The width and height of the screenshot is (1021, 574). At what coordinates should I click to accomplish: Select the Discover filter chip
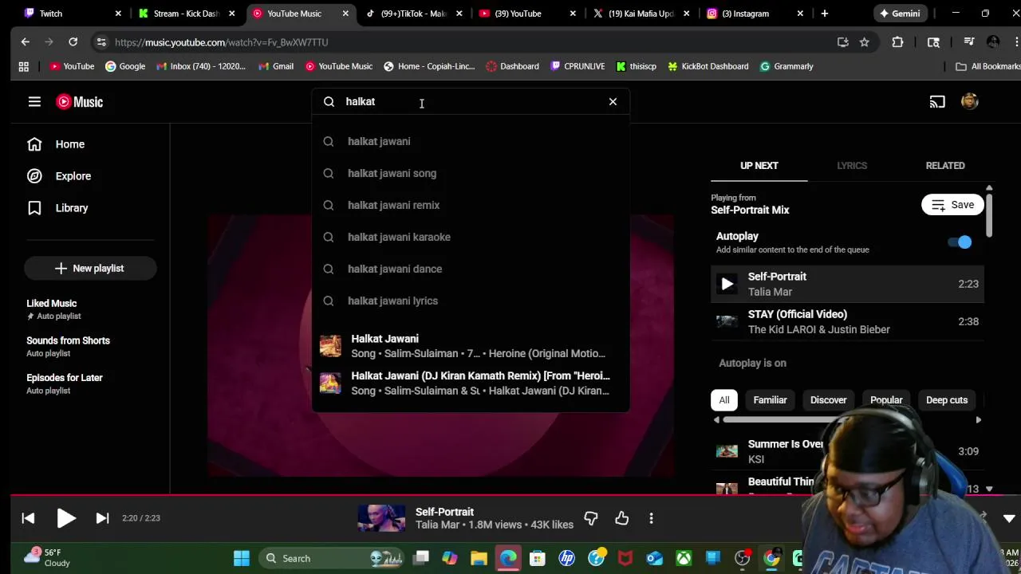click(x=828, y=400)
